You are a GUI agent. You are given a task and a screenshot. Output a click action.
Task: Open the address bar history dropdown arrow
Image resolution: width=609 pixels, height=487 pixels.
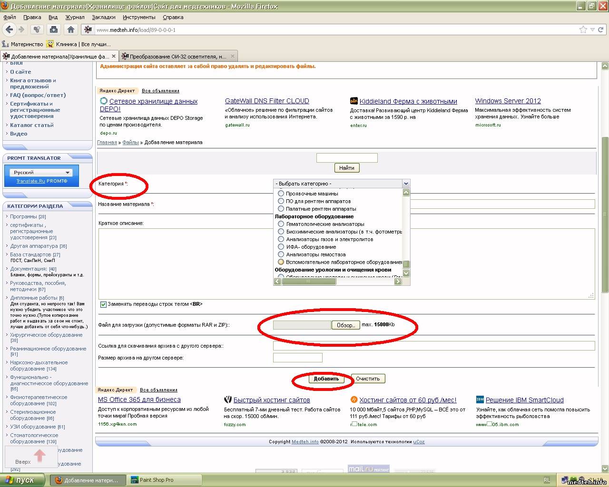[x=592, y=29]
